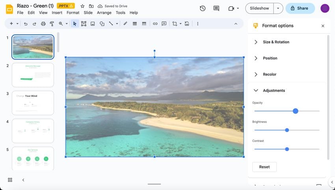Click the Opacity slider handle
Viewport: 335px width, 190px height.
point(296,111)
